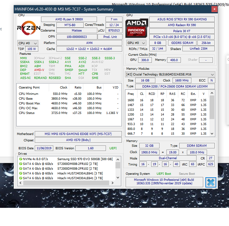Click the Cores/Threads 12 / 24 value
The image size is (229, 226).
(114, 25)
